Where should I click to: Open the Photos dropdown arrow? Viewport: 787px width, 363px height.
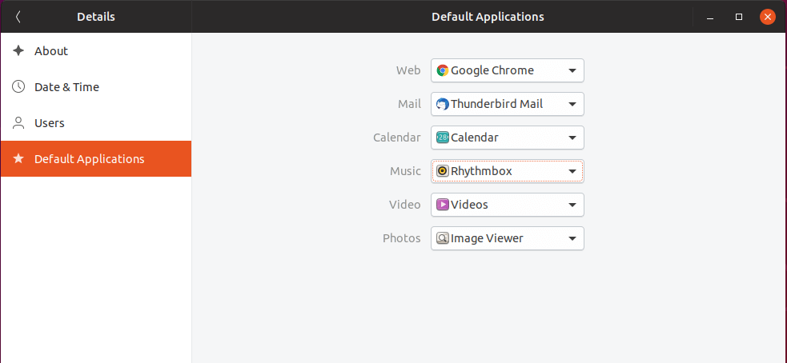pyautogui.click(x=572, y=238)
